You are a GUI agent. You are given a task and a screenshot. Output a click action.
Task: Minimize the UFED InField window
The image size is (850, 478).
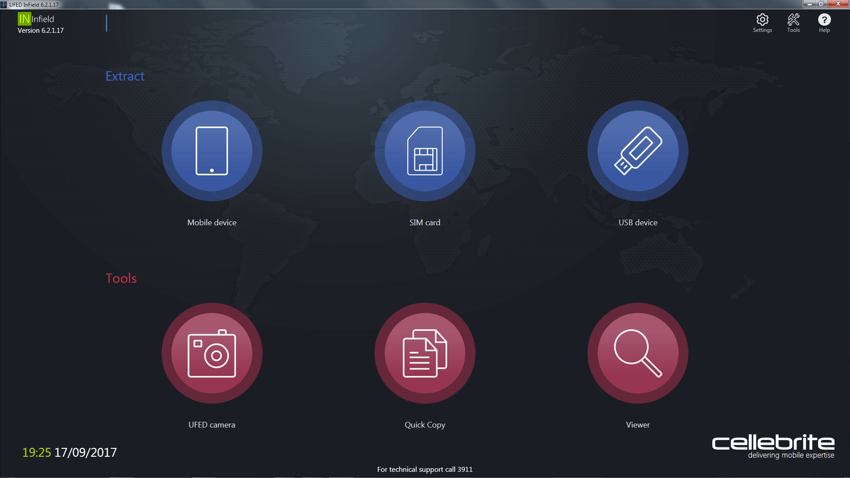tap(809, 4)
